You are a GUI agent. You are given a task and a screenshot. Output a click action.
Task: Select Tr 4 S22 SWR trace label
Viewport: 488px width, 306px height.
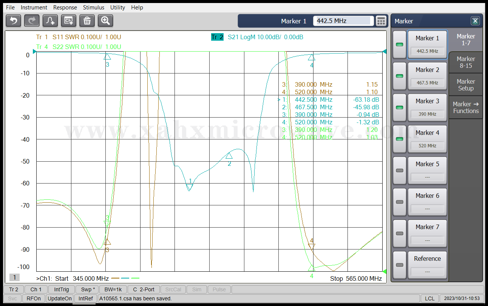coord(79,47)
